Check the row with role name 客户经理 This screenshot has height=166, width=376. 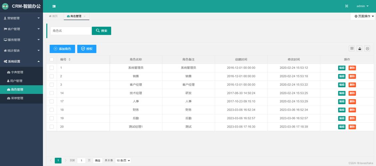point(52,84)
